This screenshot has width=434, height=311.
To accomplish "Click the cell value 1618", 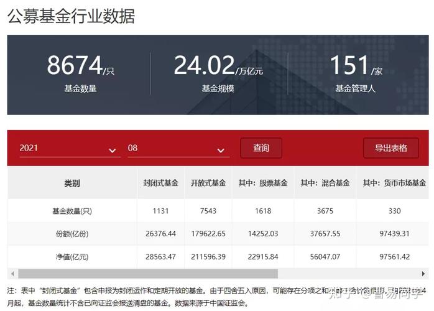I will coord(263,211).
